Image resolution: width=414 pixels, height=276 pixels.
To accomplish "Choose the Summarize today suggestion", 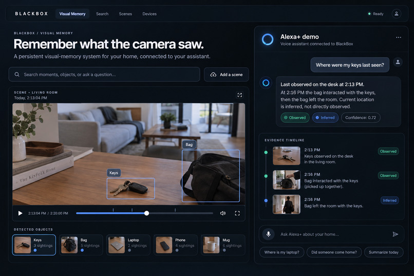I will click(x=384, y=252).
